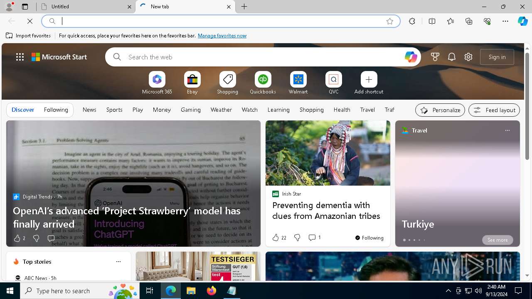
Task: Open the Favorites star-list icon
Action: click(451, 21)
